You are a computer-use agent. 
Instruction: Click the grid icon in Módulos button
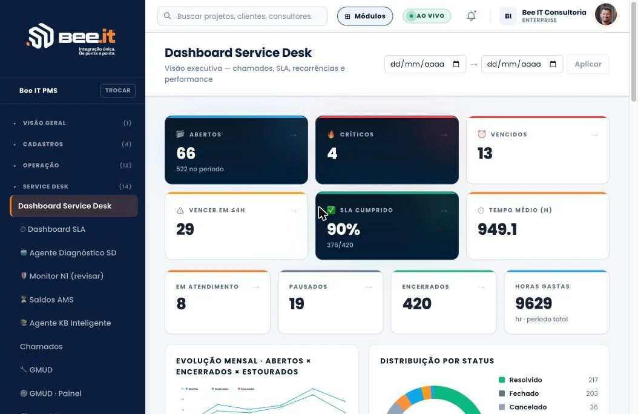coord(347,16)
